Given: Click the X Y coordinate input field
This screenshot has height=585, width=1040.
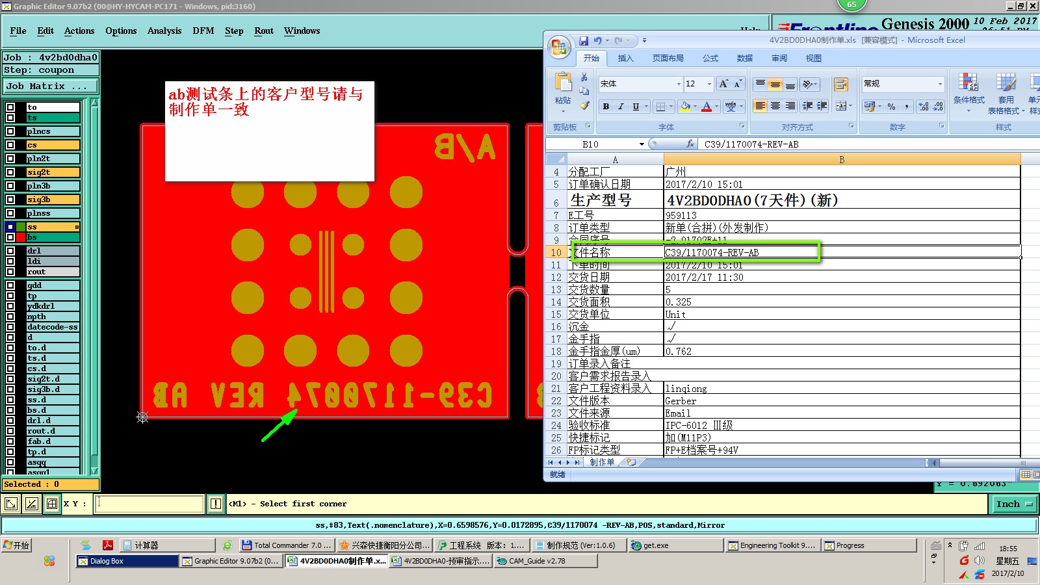Looking at the screenshot, I should click(149, 504).
